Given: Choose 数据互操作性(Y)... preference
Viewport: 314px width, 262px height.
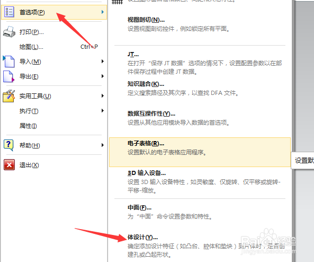Looking at the screenshot, I should [x=151, y=113].
